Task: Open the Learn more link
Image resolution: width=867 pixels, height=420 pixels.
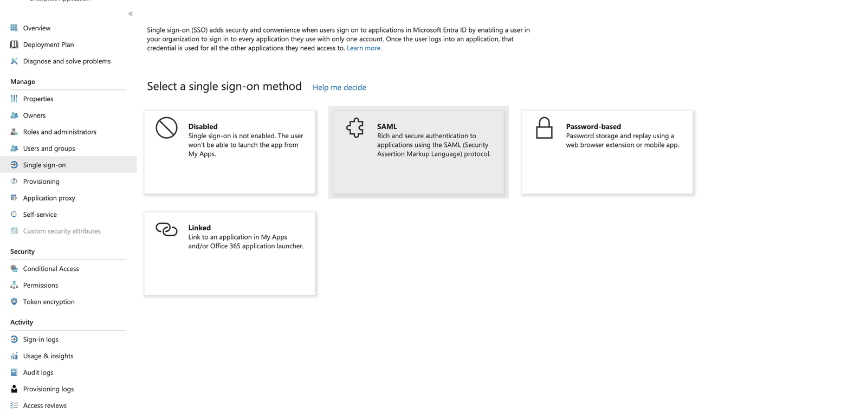Action: pos(364,48)
